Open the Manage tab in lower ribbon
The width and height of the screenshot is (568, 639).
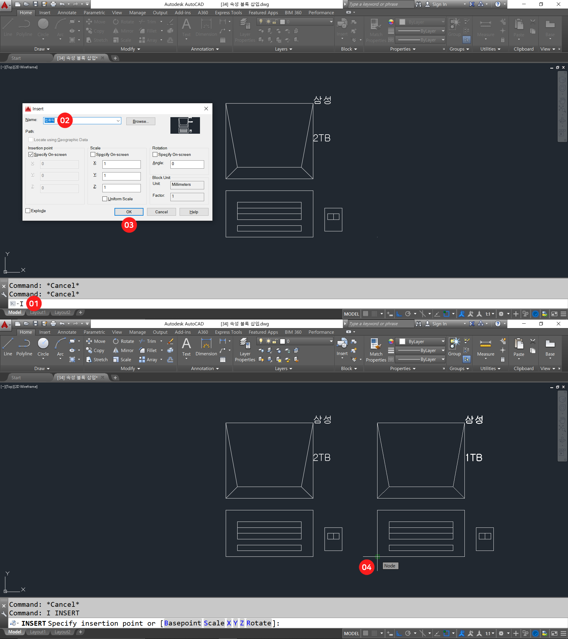click(x=137, y=332)
